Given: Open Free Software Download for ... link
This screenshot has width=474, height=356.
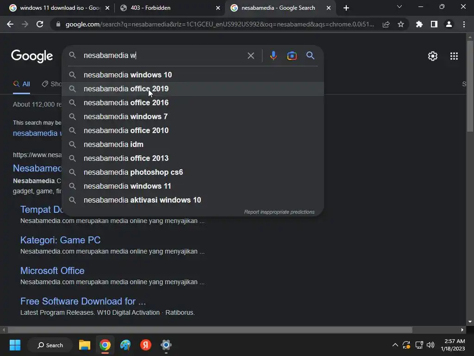Looking at the screenshot, I should point(83,301).
